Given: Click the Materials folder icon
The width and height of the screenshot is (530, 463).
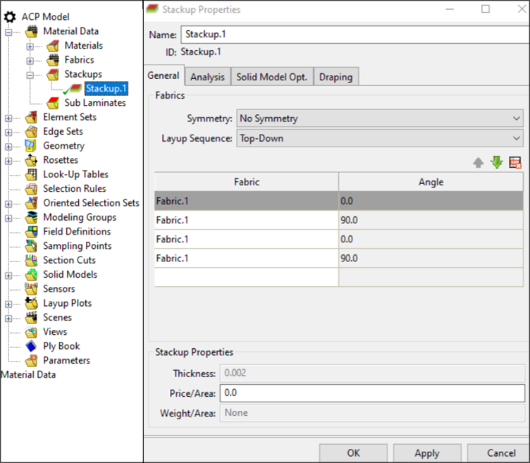Looking at the screenshot, I should point(53,46).
